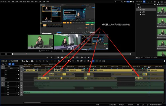The image size is (166, 106).
Task: Click the multicolor insert/overwrite mode icon
Action: point(3,64)
